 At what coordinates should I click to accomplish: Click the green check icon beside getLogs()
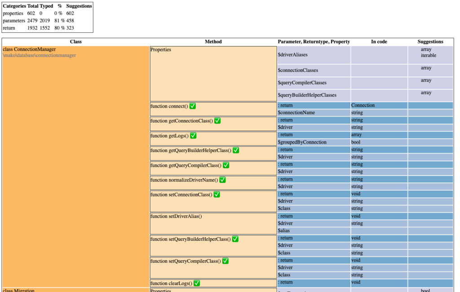[193, 136]
